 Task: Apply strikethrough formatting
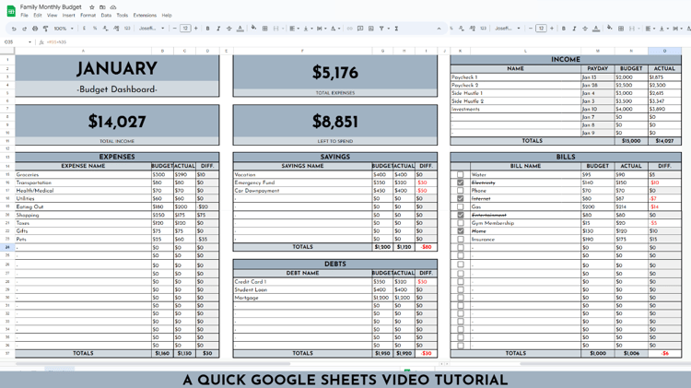pyautogui.click(x=229, y=29)
